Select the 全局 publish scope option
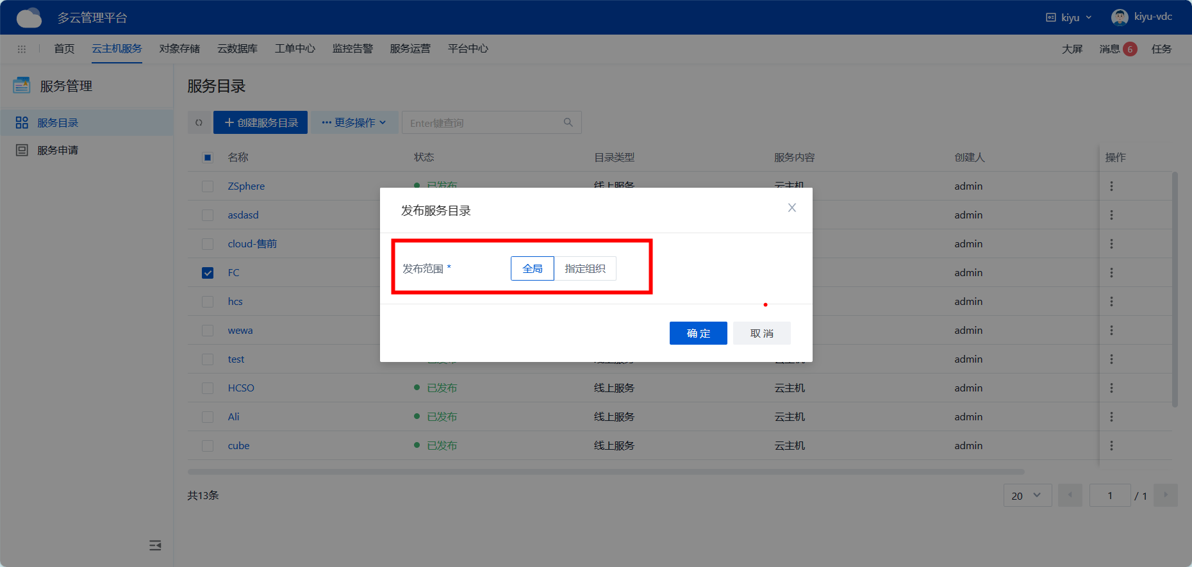This screenshot has width=1192, height=567. [532, 268]
